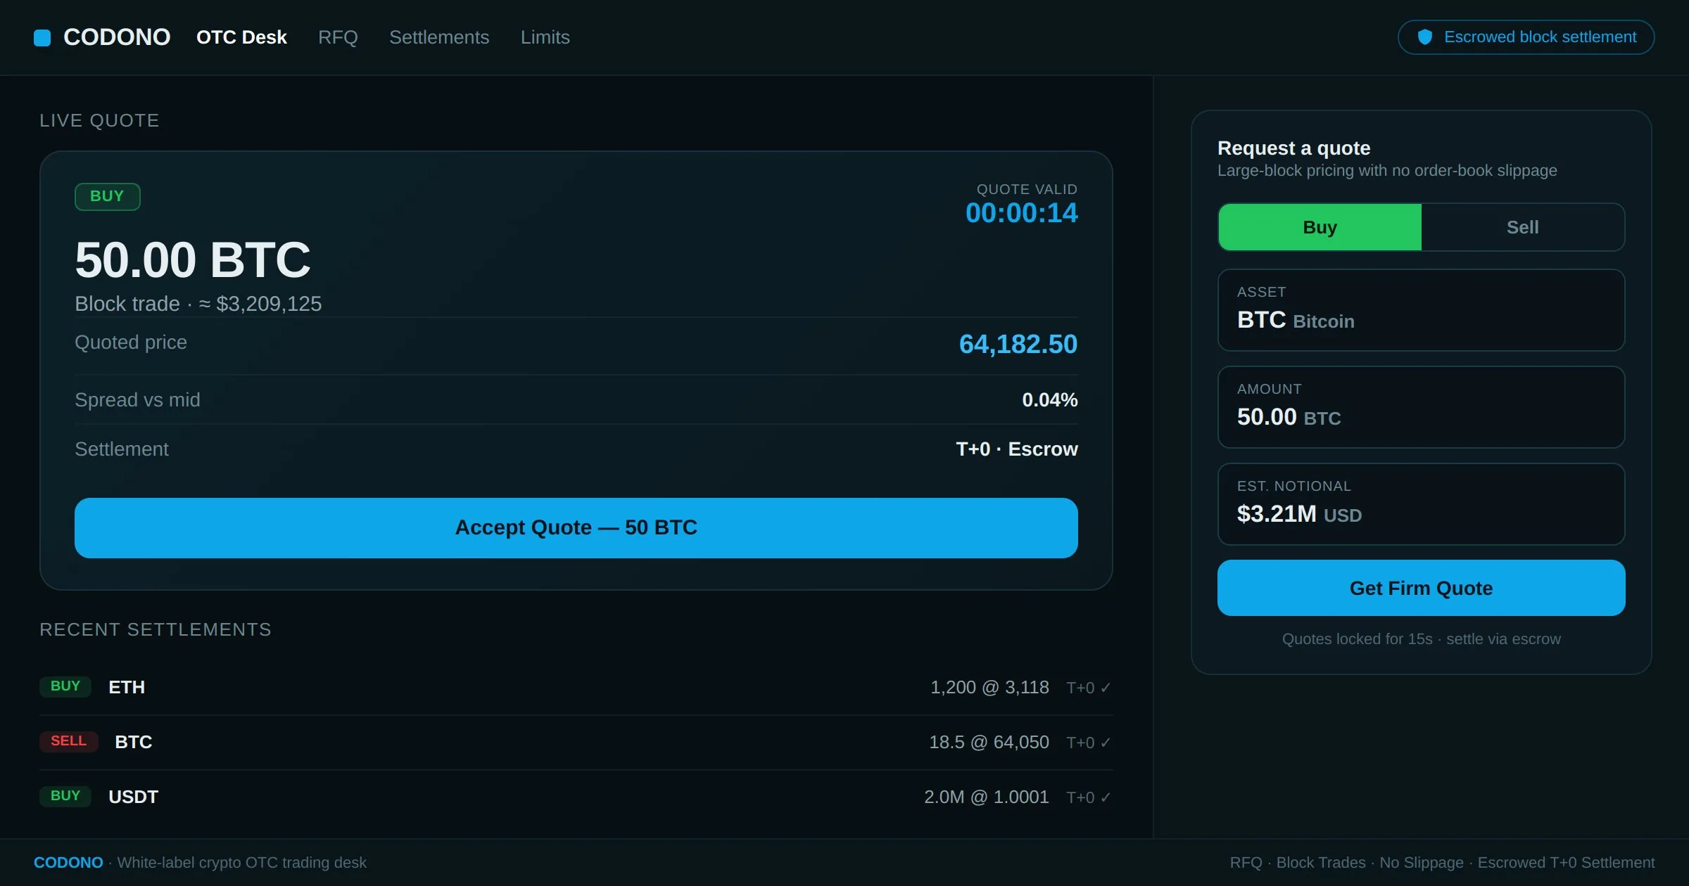Image resolution: width=1689 pixels, height=886 pixels.
Task: Click the quote valid timer 00:00:14
Action: click(x=1021, y=213)
